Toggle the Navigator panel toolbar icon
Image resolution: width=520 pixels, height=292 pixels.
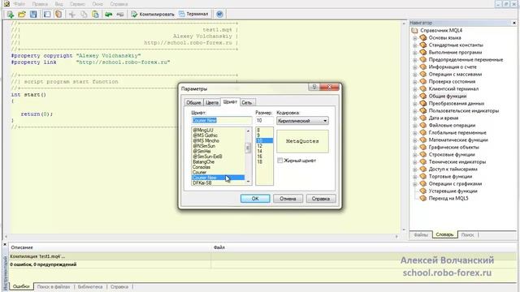[58, 15]
